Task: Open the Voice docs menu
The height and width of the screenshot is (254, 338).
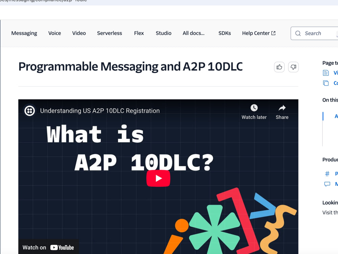Action: 54,33
